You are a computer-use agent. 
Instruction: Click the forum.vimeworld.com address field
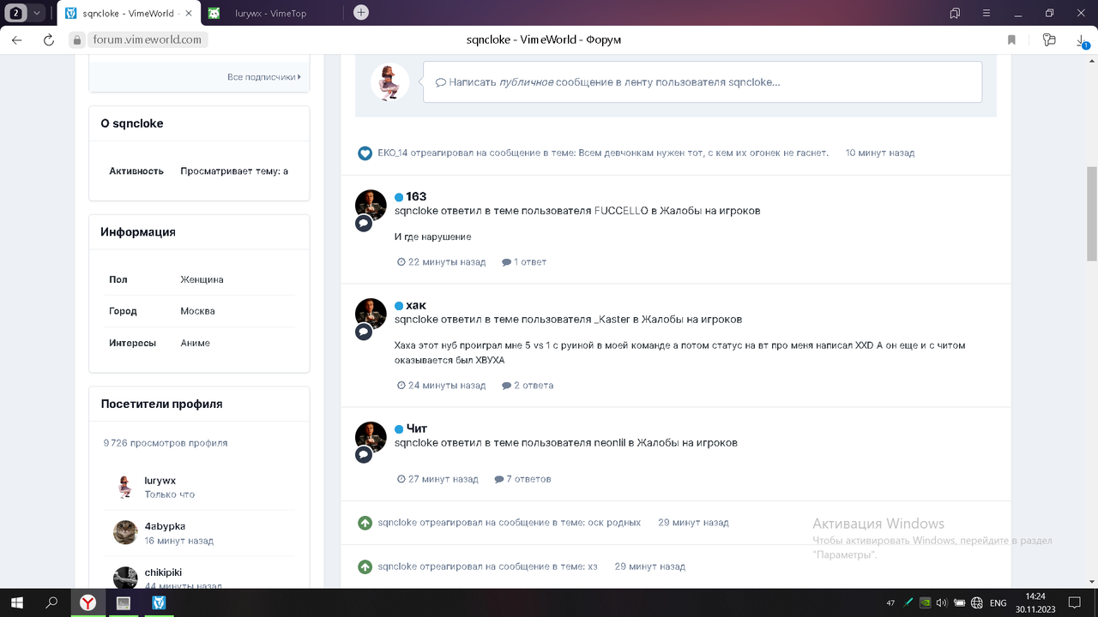click(x=148, y=39)
